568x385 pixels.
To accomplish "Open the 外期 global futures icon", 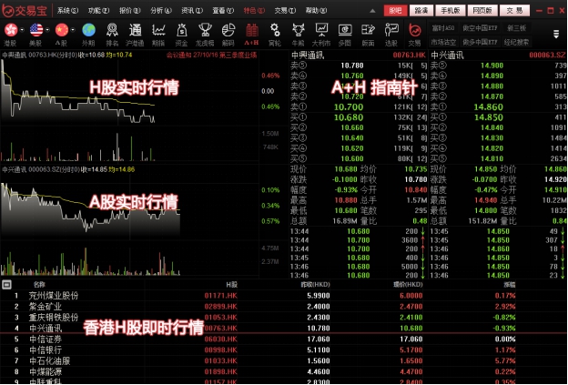I will tap(87, 35).
